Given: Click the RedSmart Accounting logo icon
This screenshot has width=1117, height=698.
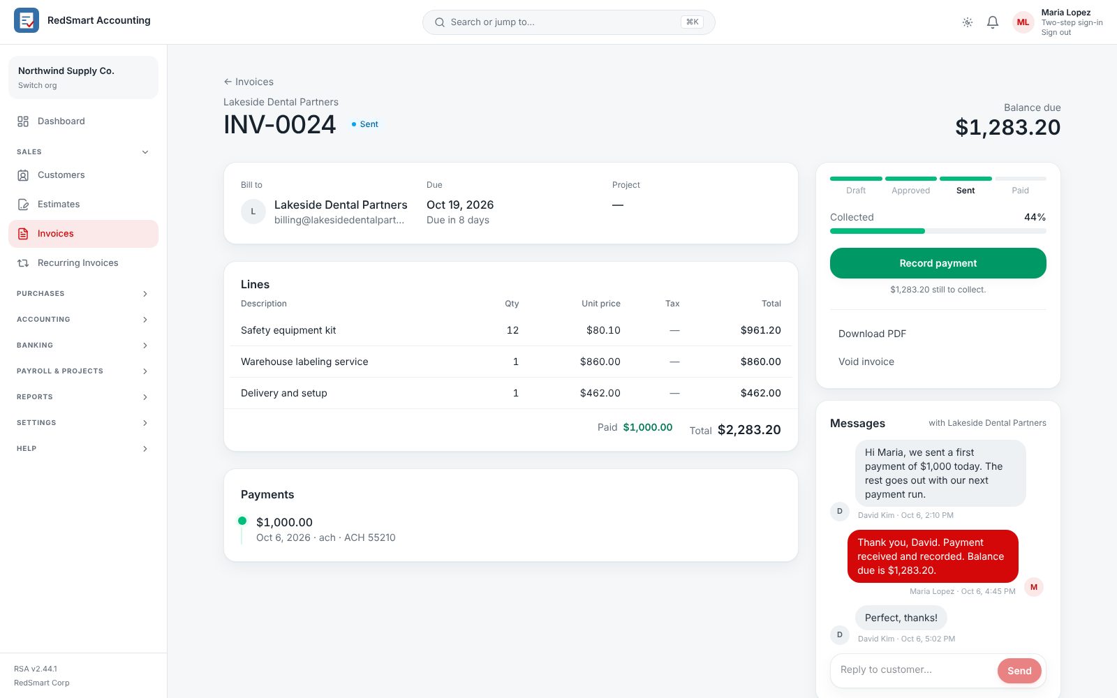Looking at the screenshot, I should tap(27, 20).
